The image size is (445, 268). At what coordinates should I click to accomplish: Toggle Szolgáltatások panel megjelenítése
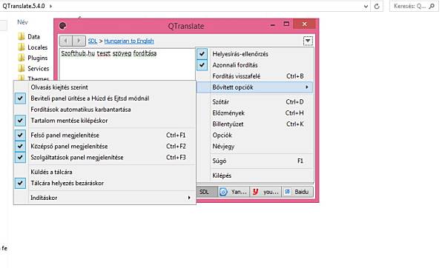point(105,157)
